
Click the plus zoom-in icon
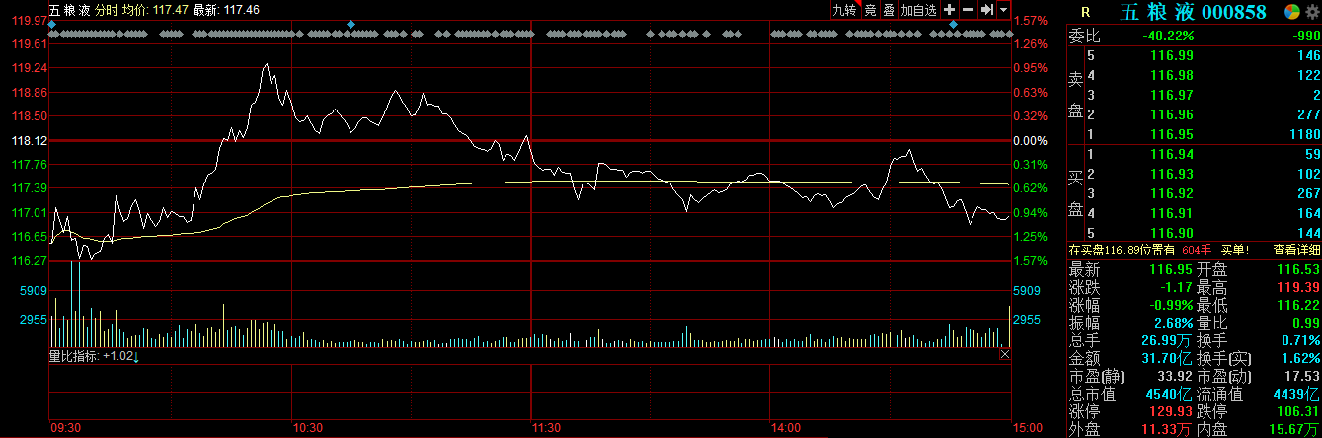(x=949, y=10)
